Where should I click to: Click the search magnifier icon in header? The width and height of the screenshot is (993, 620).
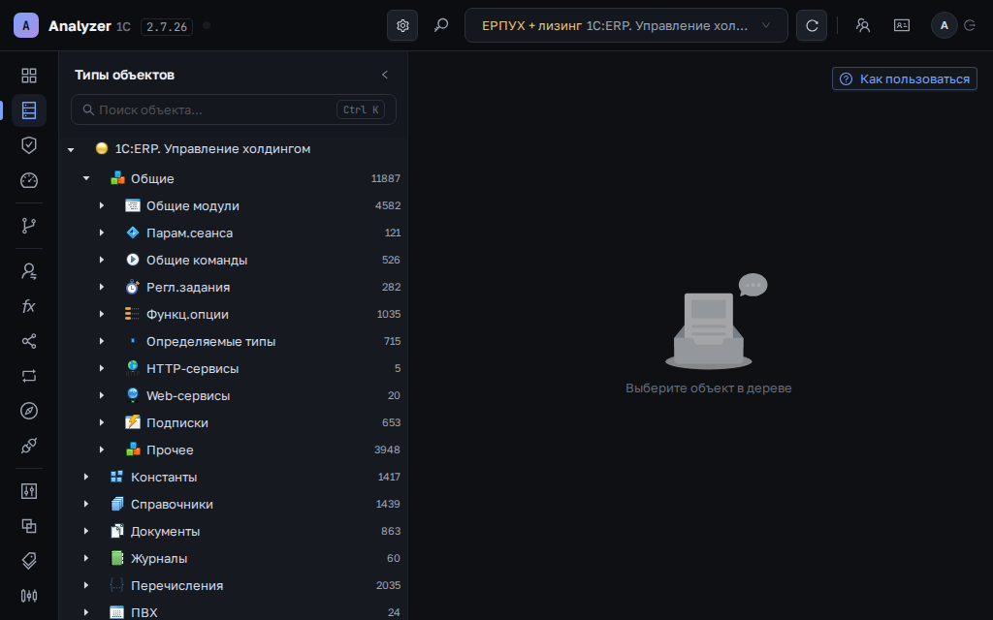coord(441,25)
